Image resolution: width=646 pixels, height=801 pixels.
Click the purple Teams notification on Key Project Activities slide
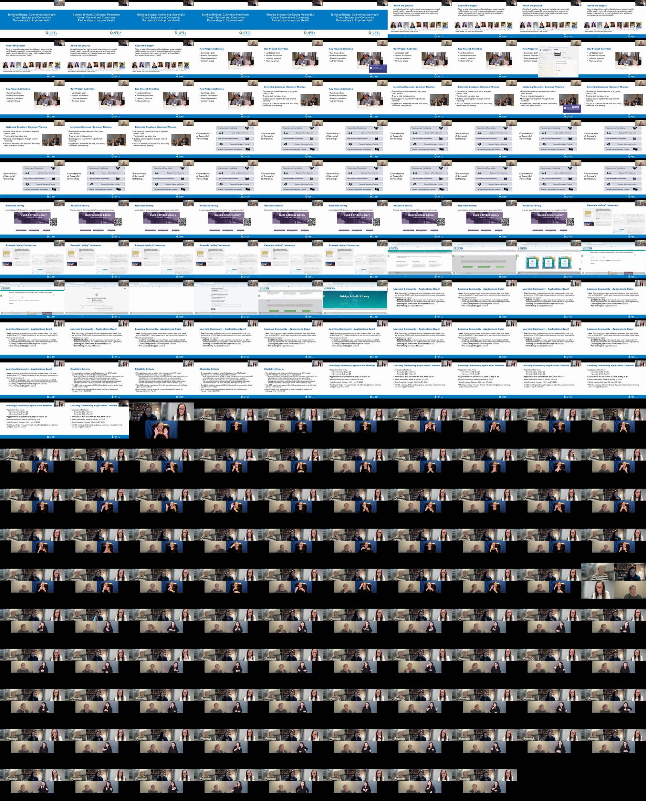tap(378, 68)
